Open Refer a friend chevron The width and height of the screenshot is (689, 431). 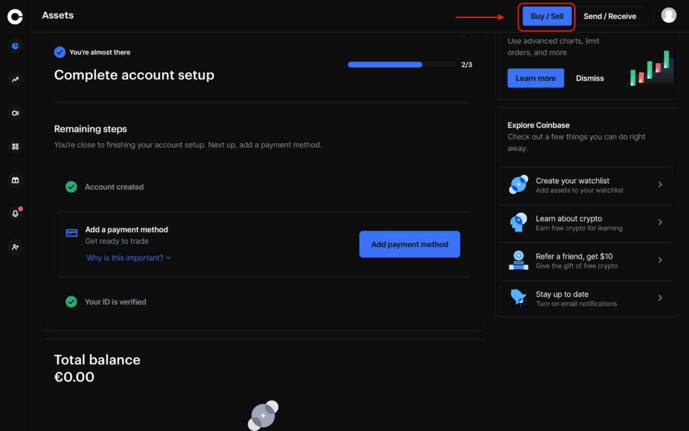coord(660,260)
